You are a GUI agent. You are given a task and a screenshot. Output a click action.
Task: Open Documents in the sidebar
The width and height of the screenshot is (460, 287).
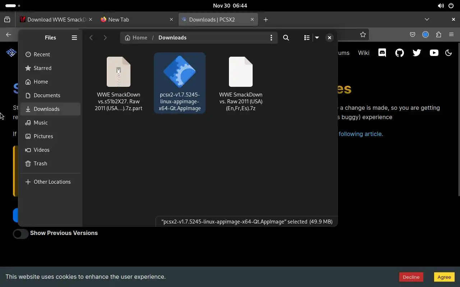pyautogui.click(x=50, y=95)
